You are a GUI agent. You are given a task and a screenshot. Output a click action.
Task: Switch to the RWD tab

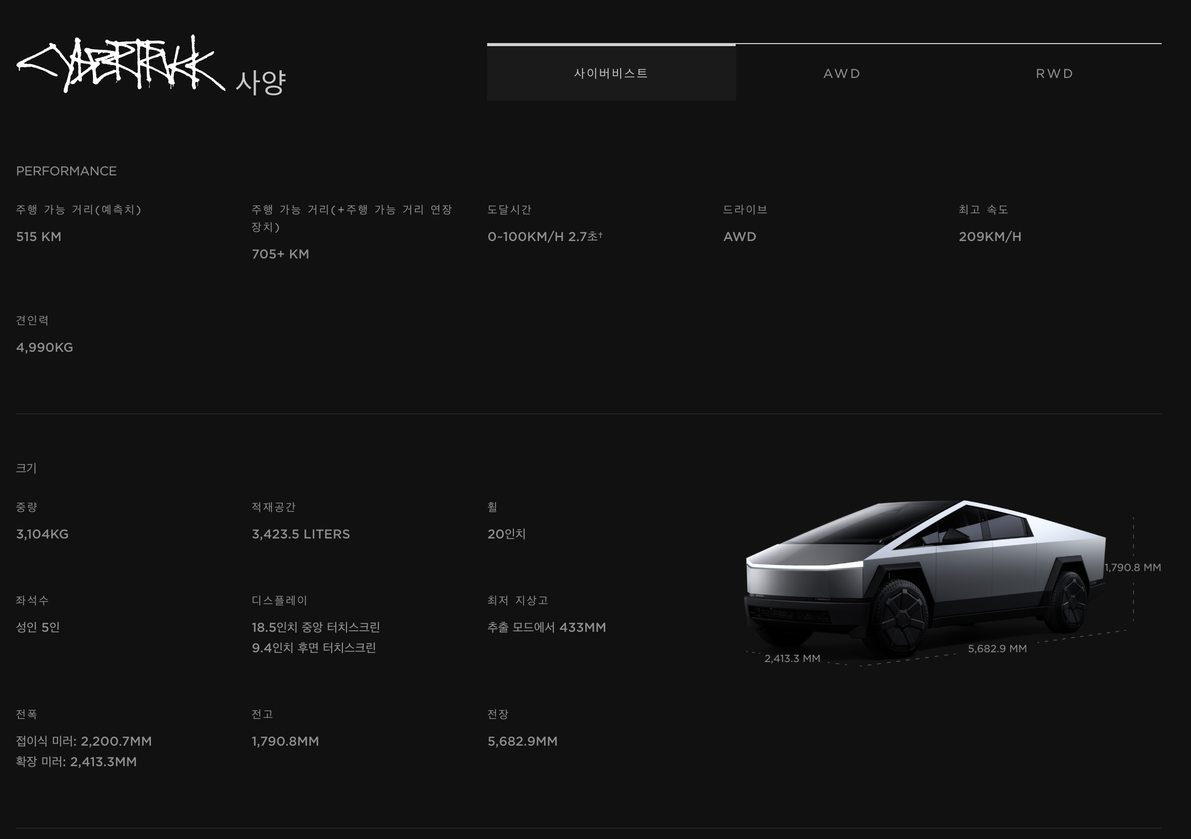point(1055,73)
